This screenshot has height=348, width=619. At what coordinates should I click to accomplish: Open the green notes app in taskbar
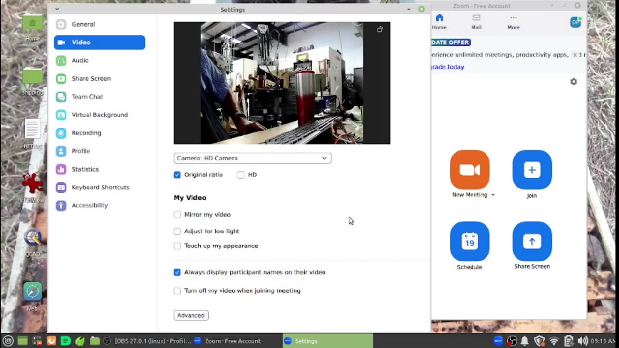tap(66, 341)
